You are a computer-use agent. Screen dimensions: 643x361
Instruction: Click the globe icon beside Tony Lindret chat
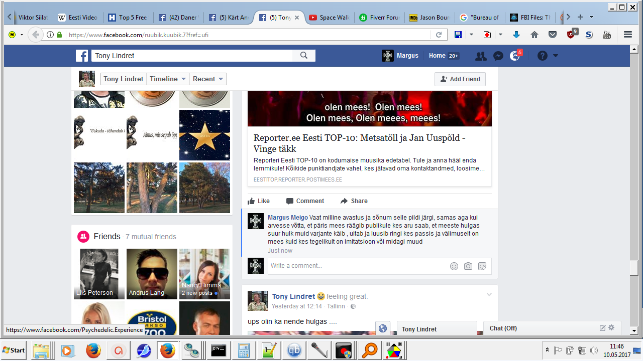pos(383,328)
